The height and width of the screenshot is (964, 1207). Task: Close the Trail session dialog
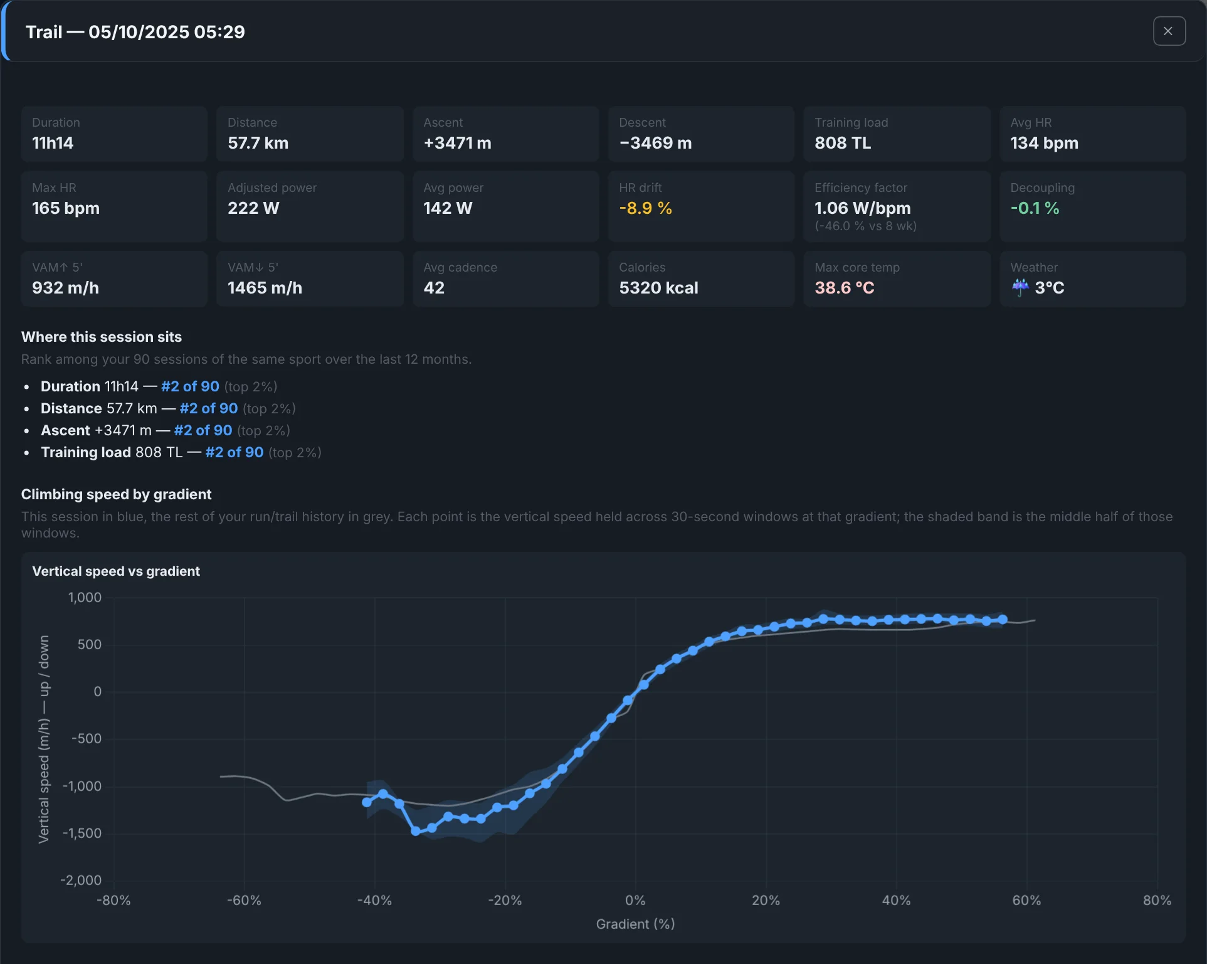pos(1169,31)
